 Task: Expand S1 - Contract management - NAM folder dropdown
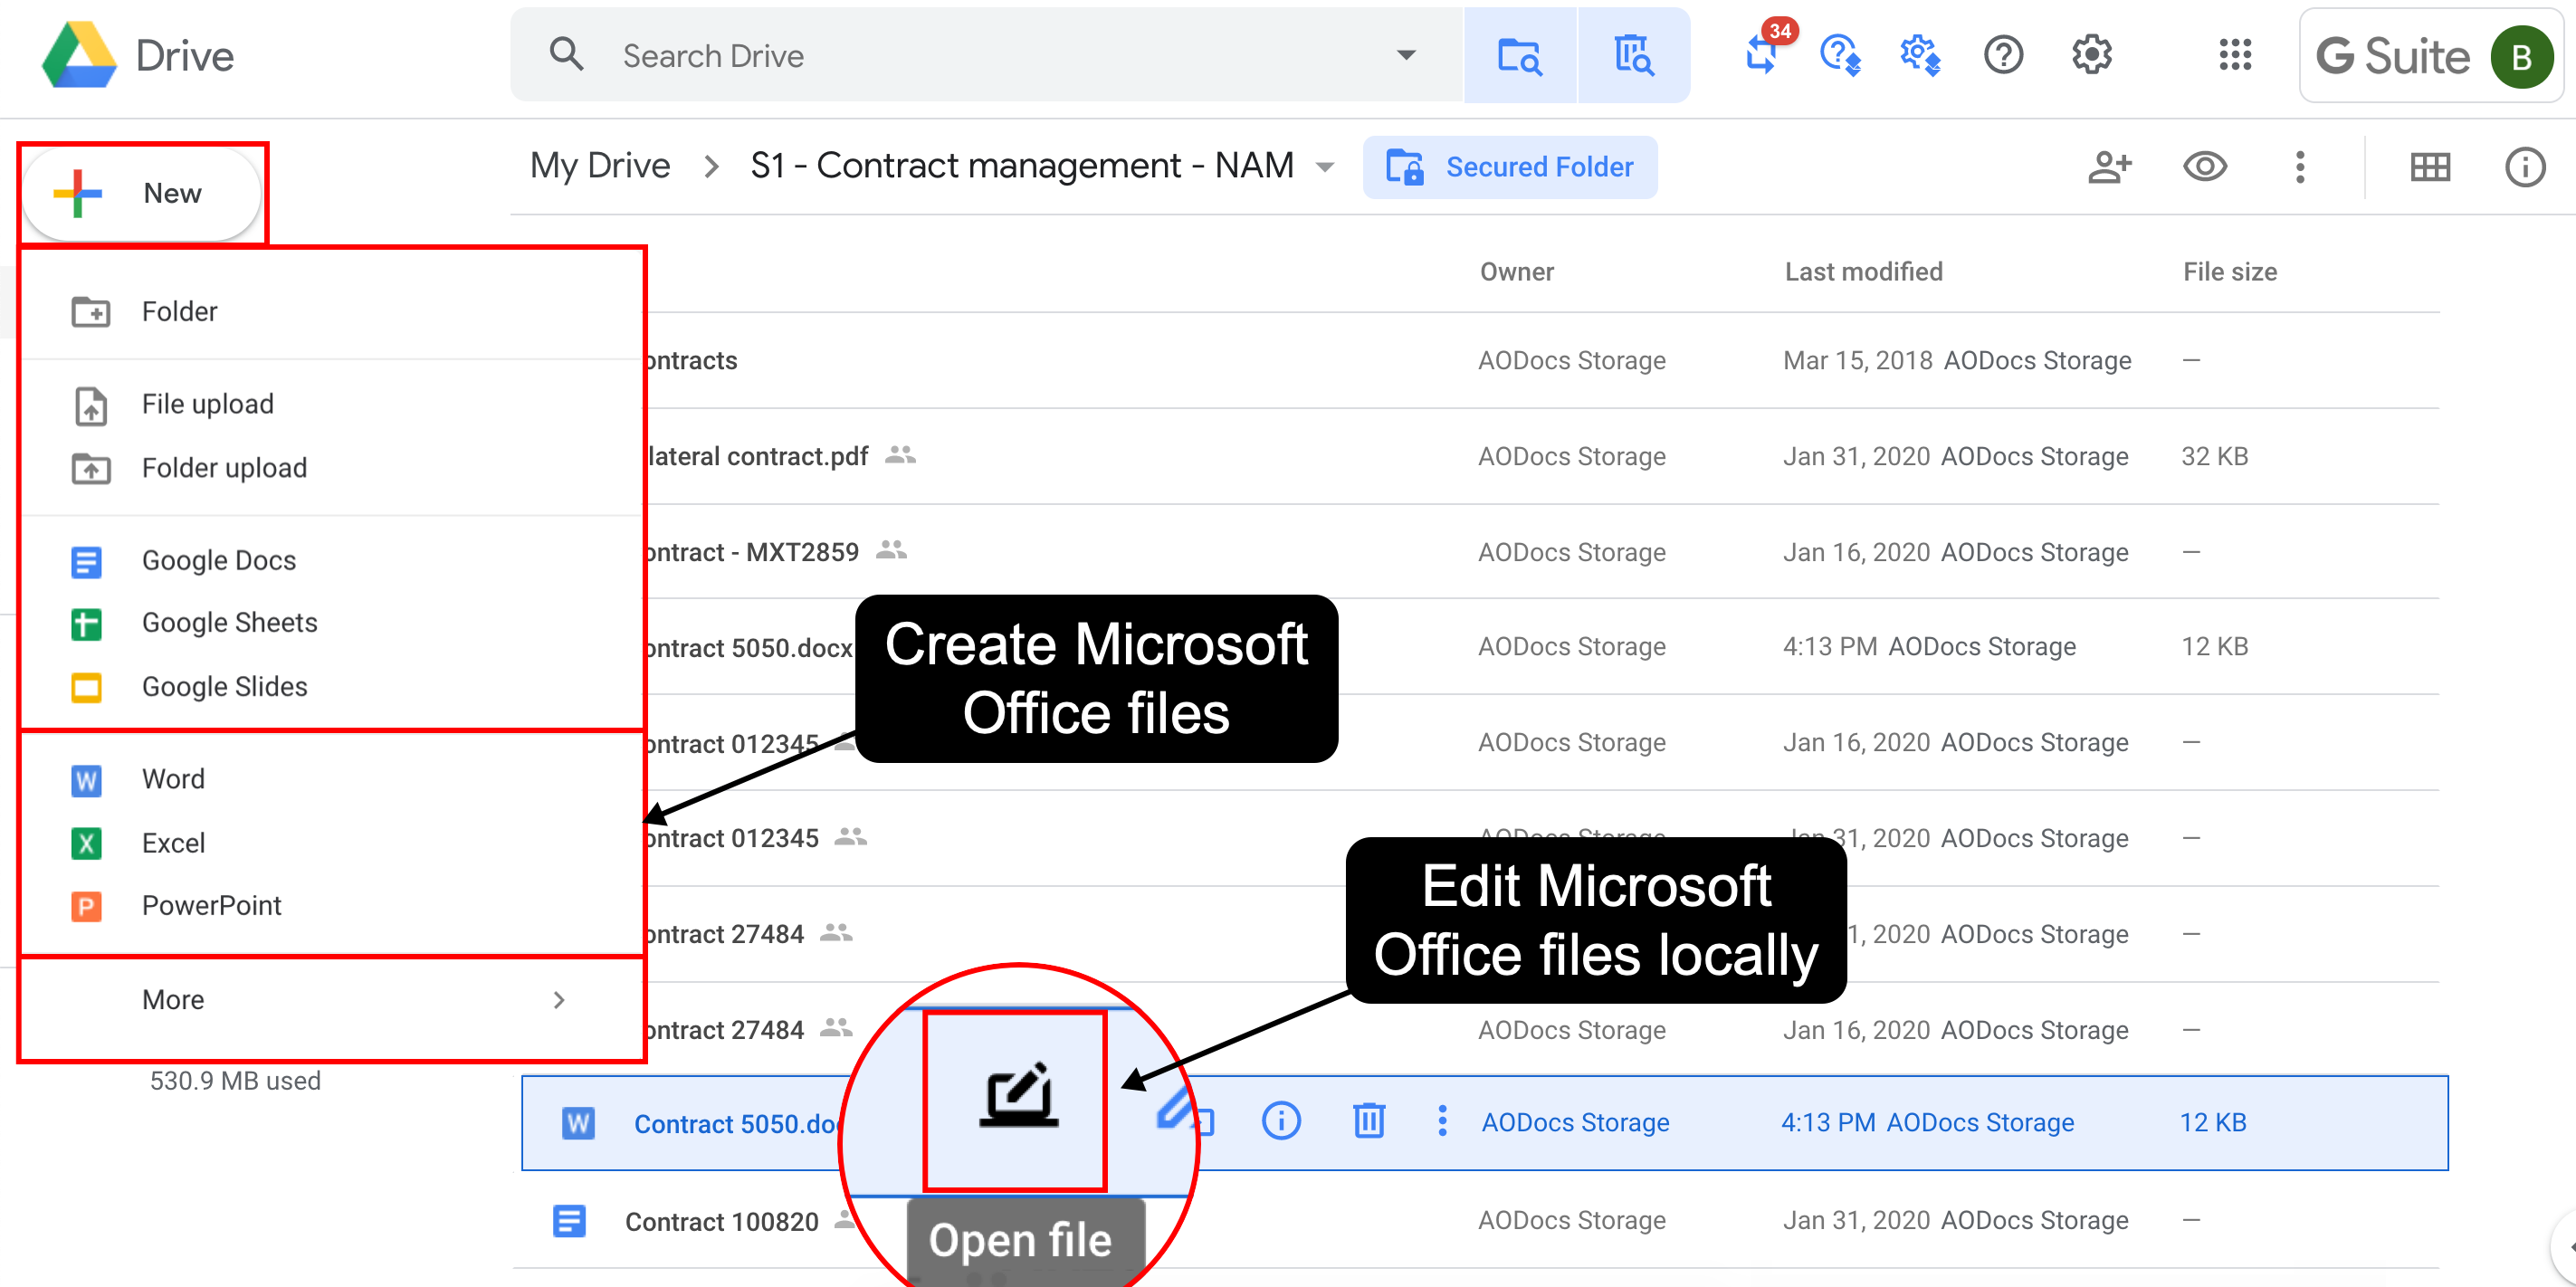click(x=1325, y=168)
